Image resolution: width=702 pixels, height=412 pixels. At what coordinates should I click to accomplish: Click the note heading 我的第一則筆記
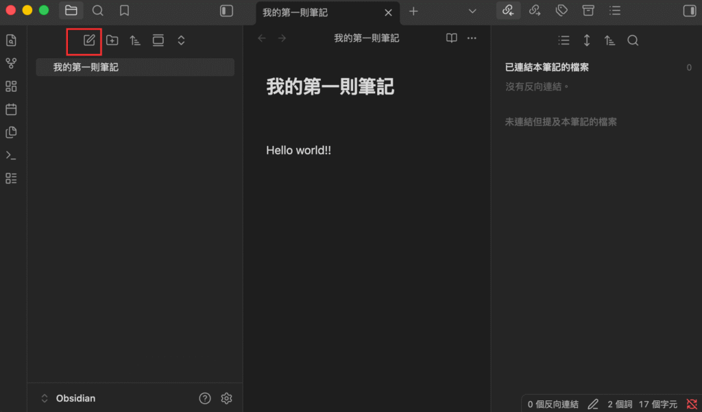point(330,86)
